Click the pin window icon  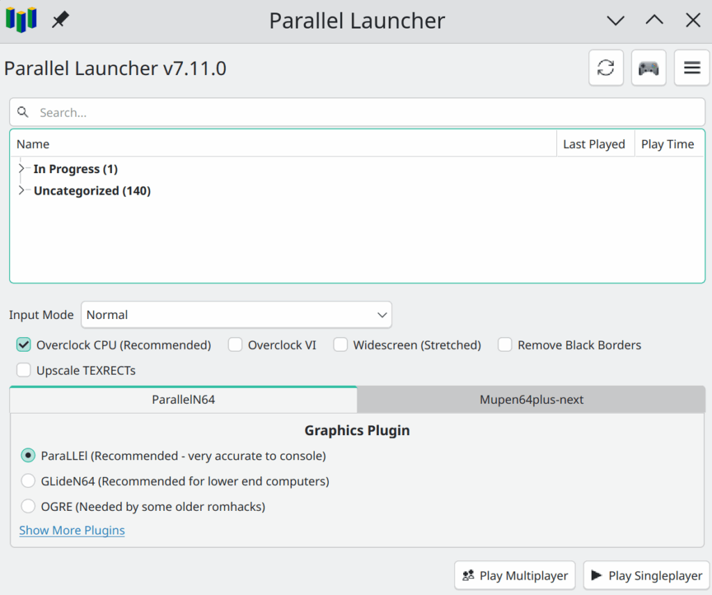[x=60, y=20]
